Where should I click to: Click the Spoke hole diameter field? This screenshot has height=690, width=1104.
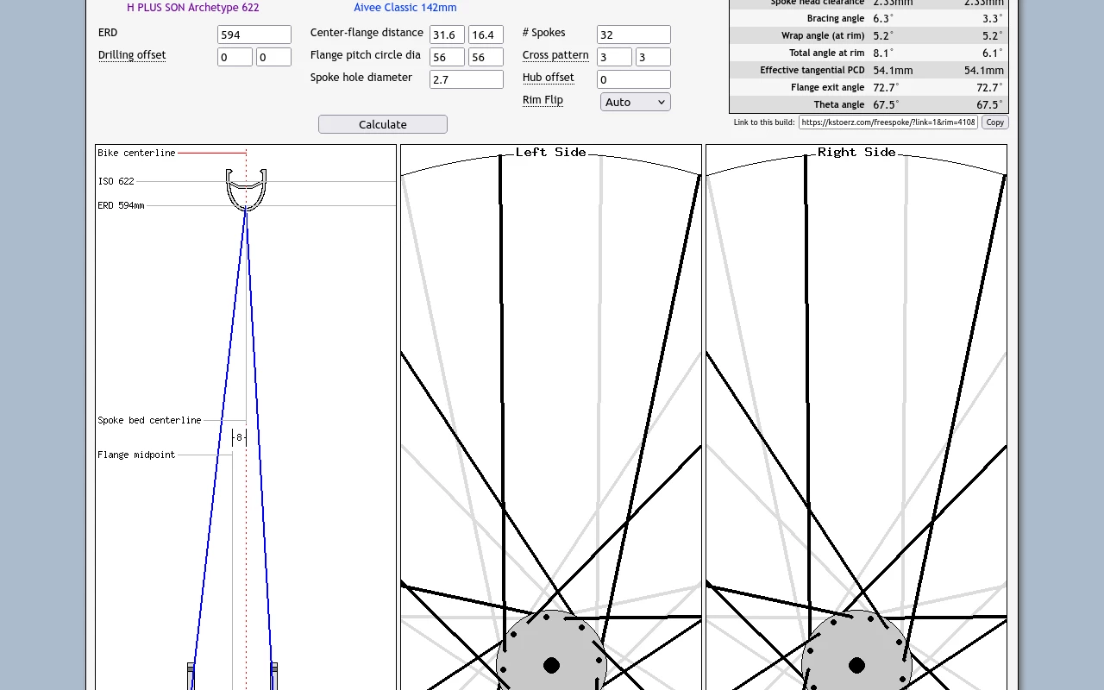click(x=466, y=79)
